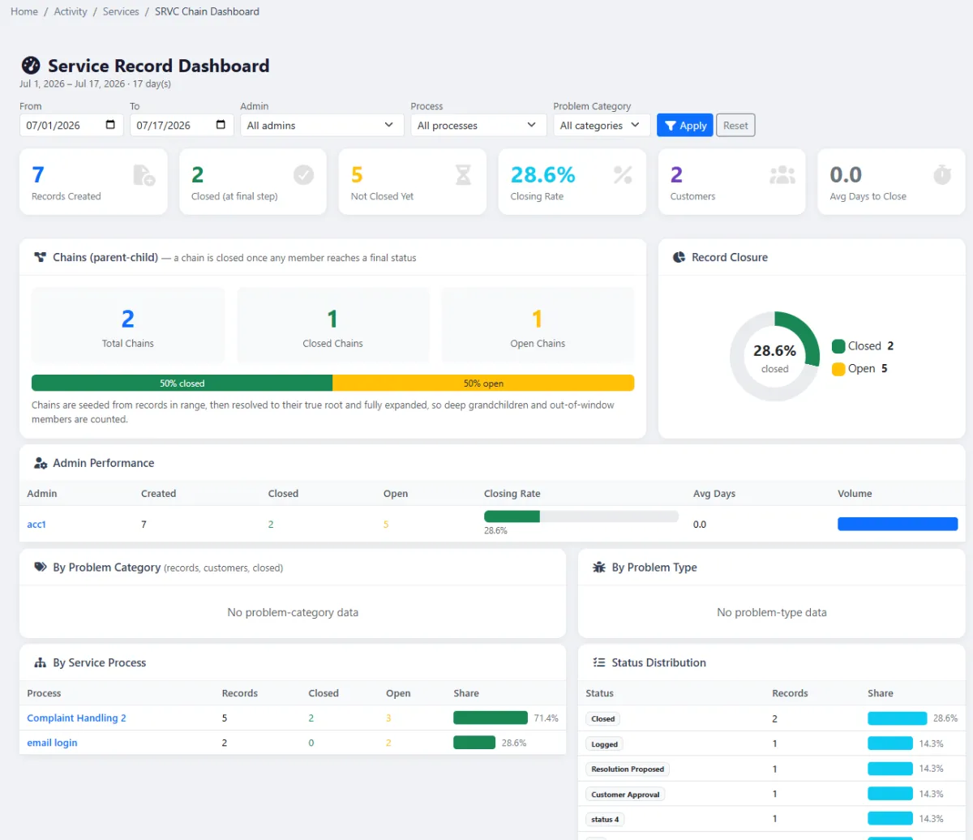Click the 7 Records Created card
973x840 pixels.
point(93,182)
